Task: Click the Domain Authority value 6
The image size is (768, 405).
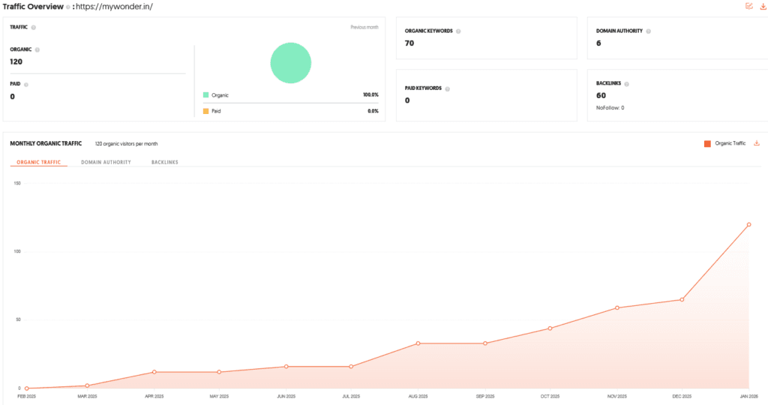Action: (598, 43)
